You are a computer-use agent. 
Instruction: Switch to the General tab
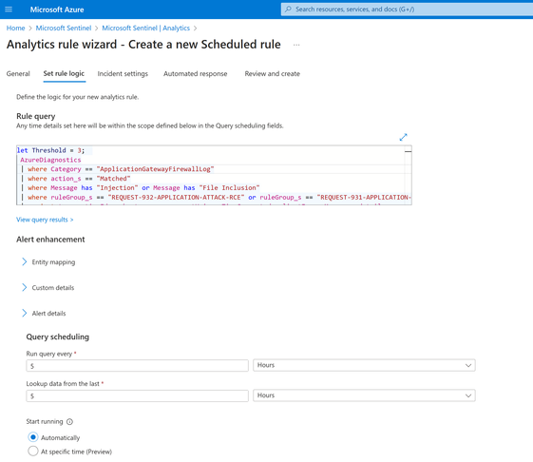point(18,74)
